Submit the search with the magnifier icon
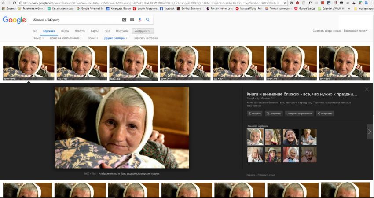 (148, 20)
